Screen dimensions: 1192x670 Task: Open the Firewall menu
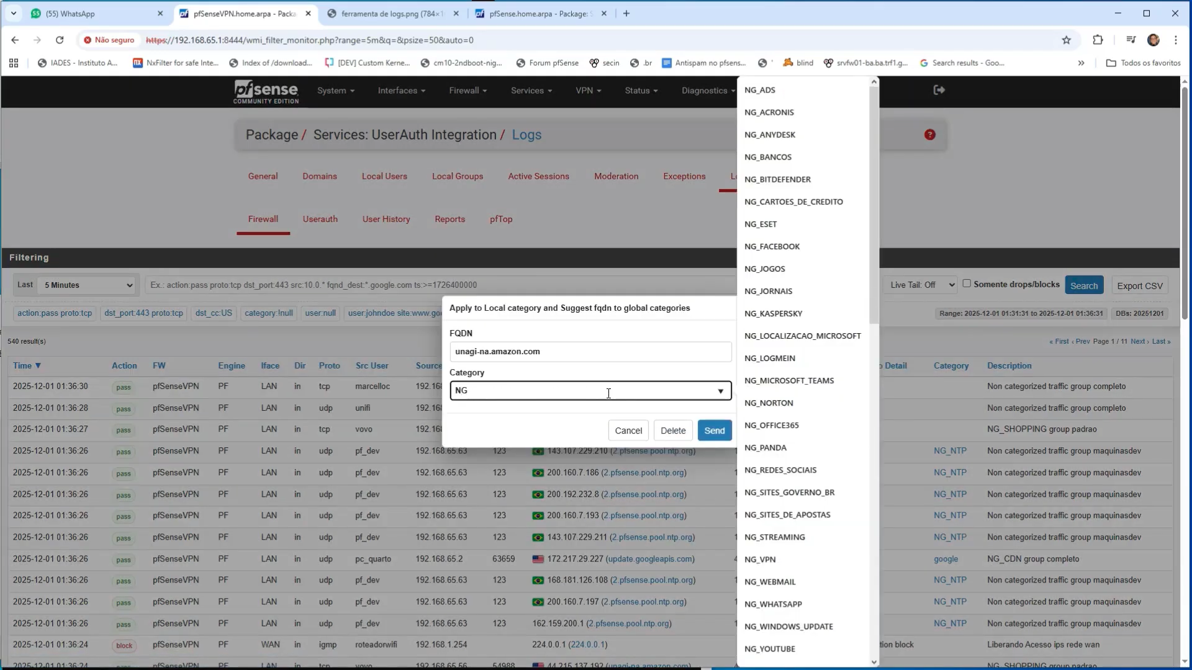click(467, 91)
